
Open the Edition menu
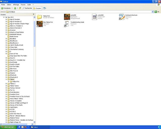coord(9,5)
